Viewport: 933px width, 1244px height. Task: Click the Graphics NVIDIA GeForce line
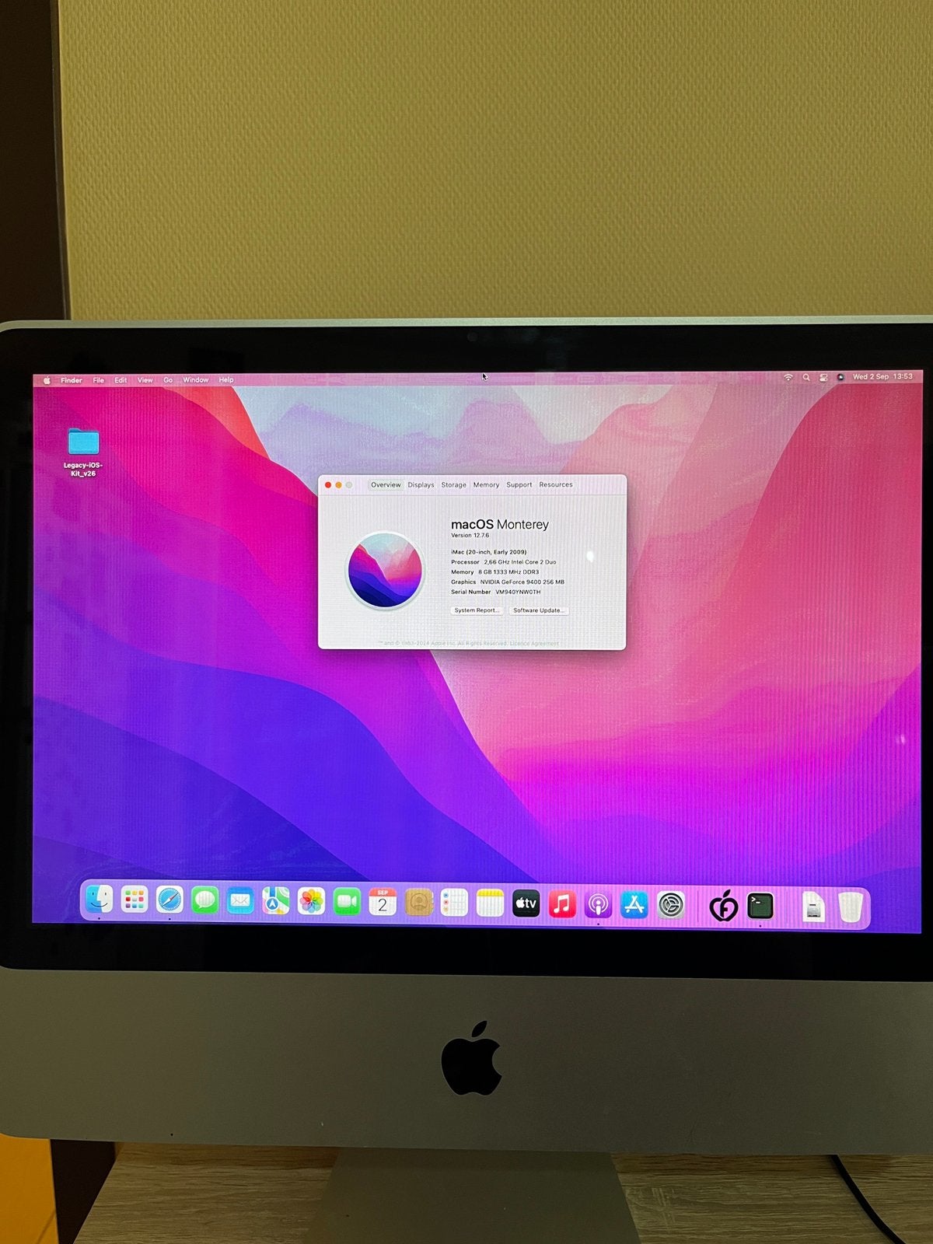pos(508,582)
